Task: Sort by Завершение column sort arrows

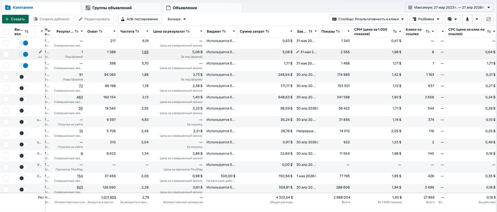Action: (x=310, y=31)
